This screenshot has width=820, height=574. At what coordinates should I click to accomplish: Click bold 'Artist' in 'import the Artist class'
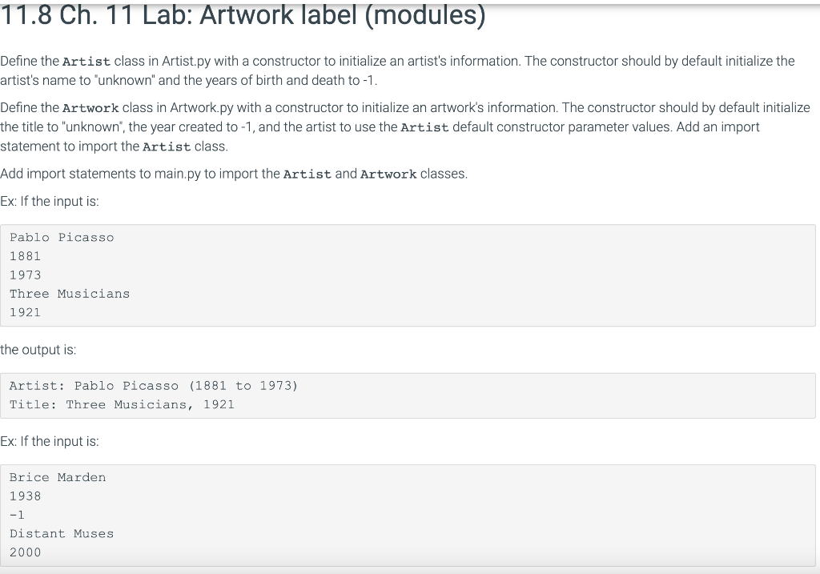(167, 147)
